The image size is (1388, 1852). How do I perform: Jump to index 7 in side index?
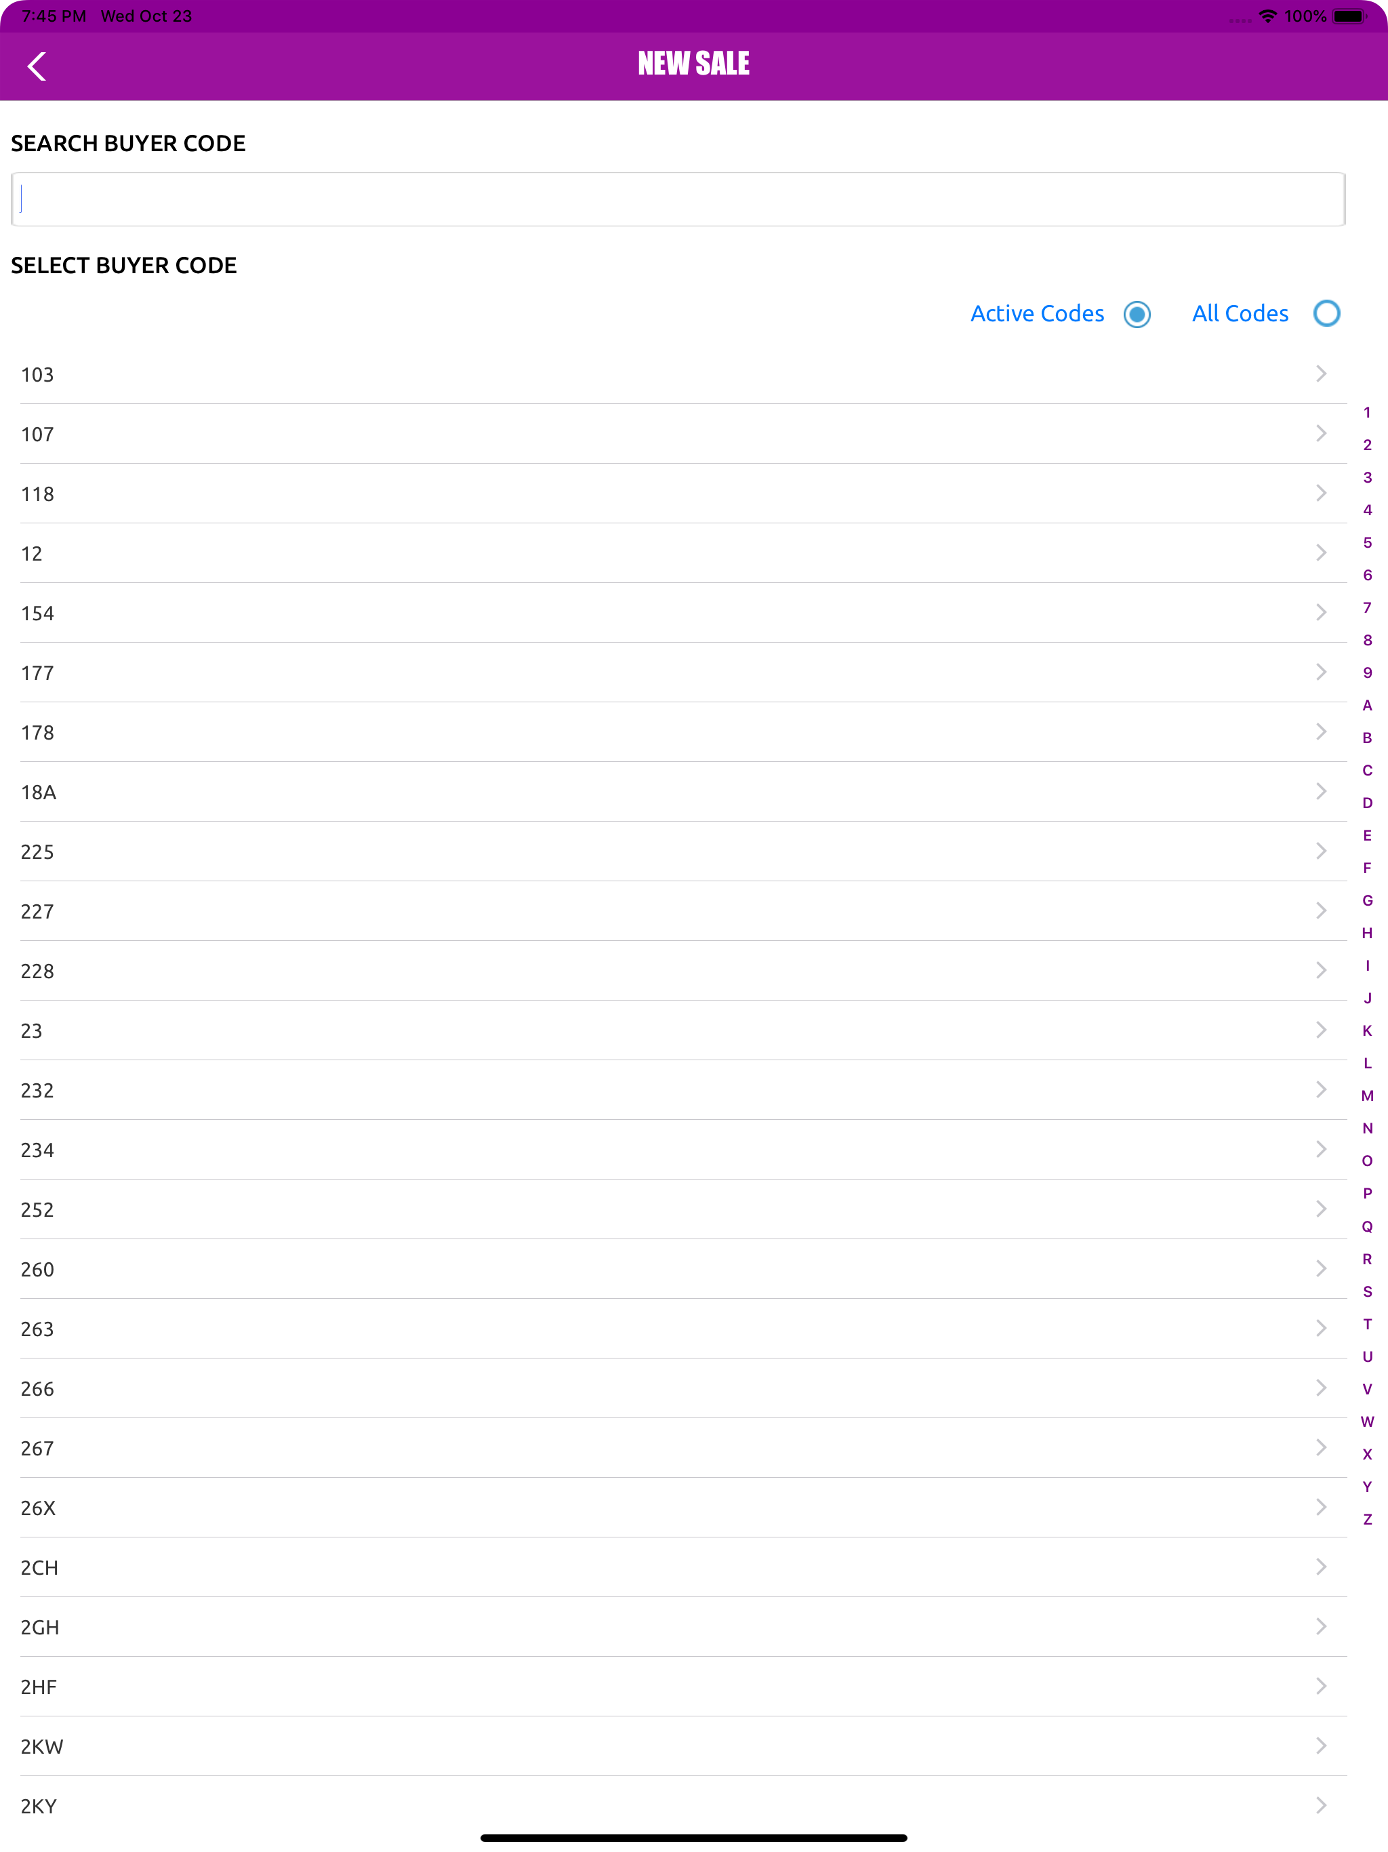(1367, 607)
